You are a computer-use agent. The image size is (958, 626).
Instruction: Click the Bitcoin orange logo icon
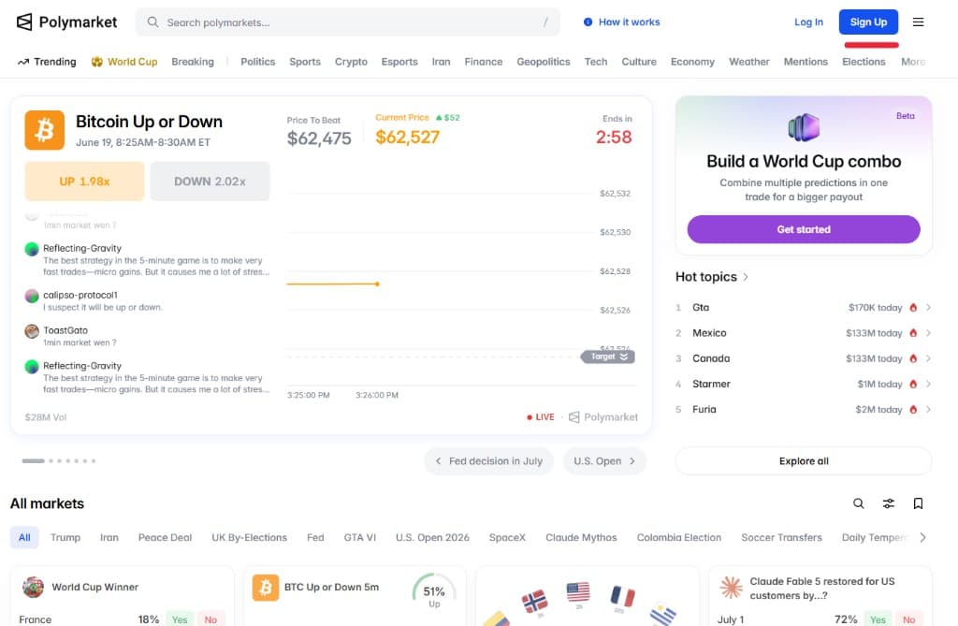click(45, 130)
